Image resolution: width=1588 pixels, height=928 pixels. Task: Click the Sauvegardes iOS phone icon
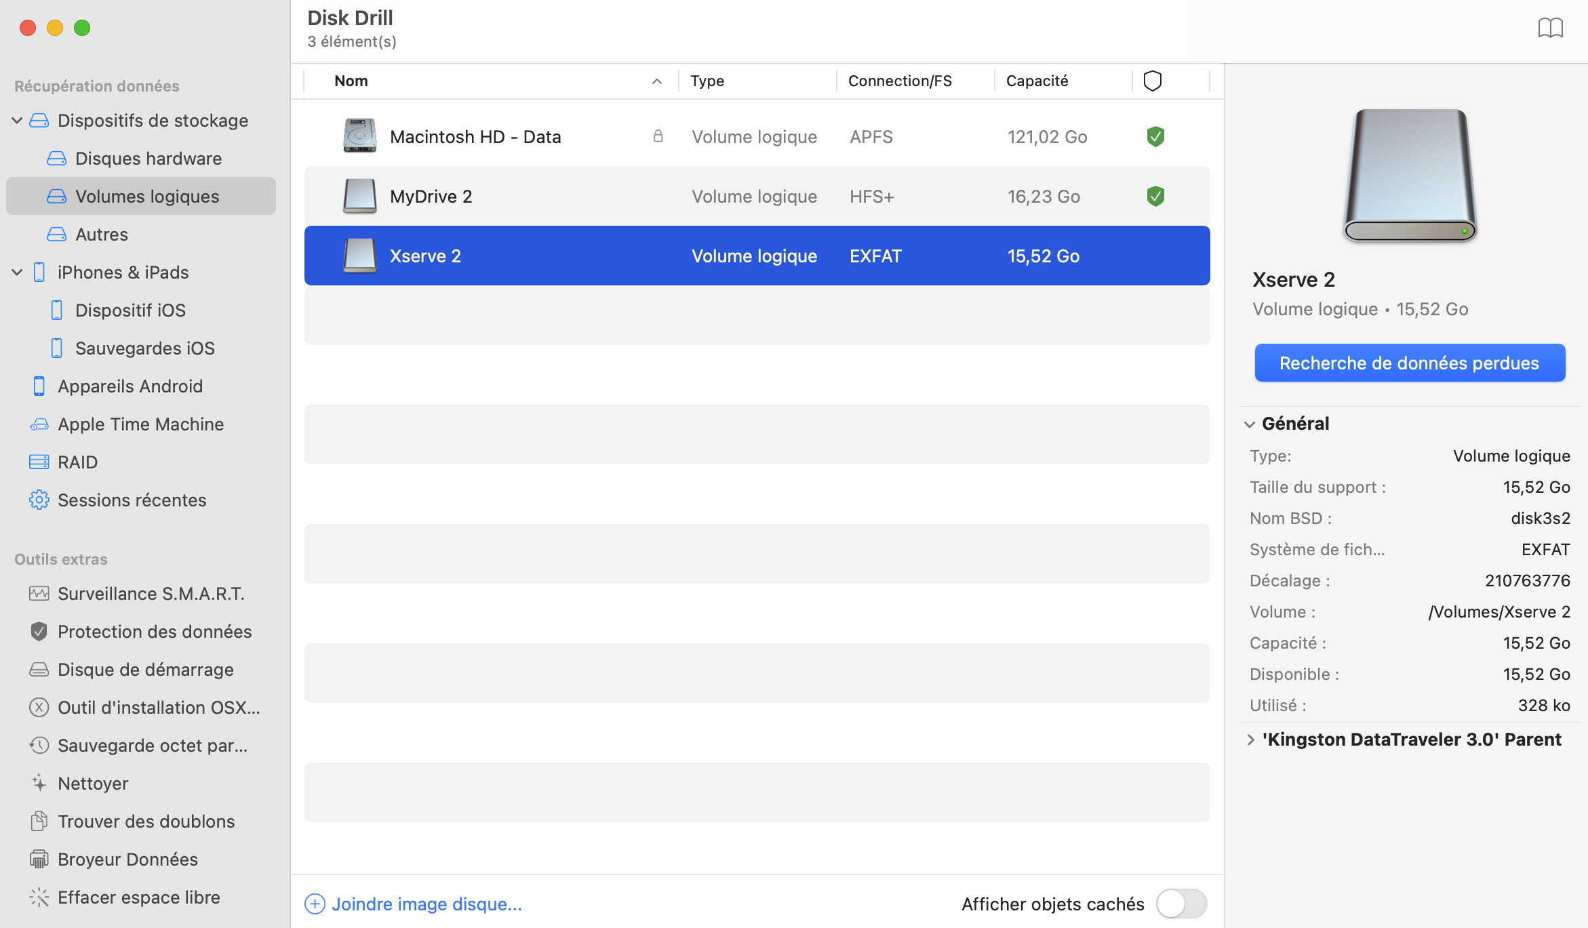(x=57, y=348)
